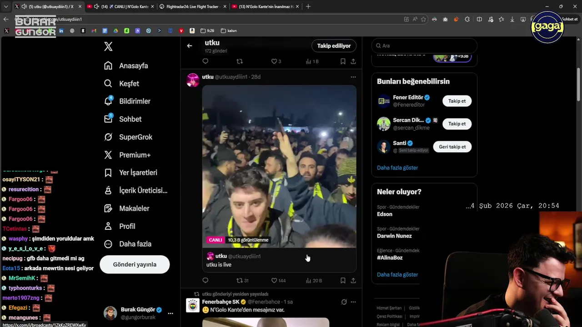Click the Google Drive bookmark icon
Viewport: 582px width, 327px height.
click(115, 30)
